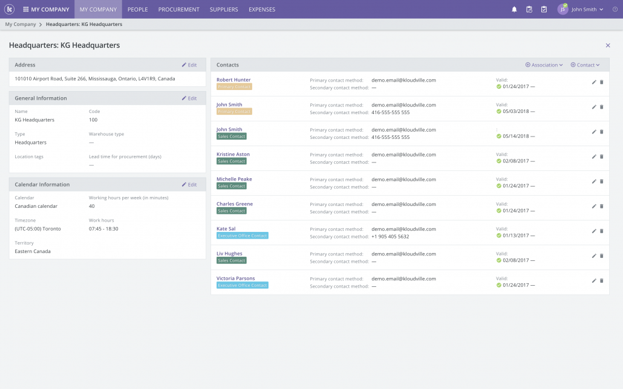Click Sales Contact tag under Liv Hughes

tap(232, 260)
